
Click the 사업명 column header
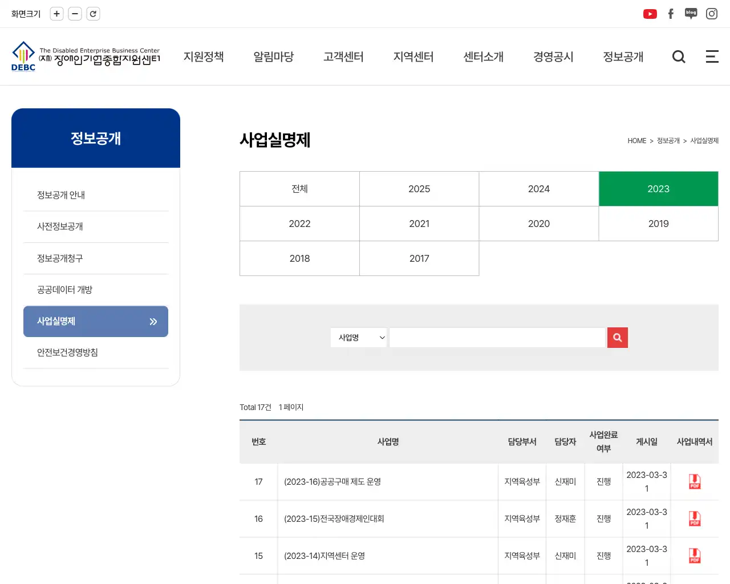388,442
